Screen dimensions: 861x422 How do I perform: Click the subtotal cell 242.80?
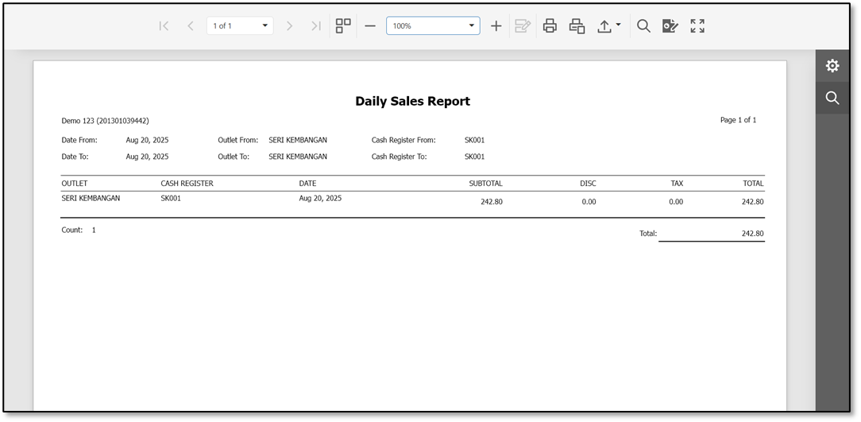[x=492, y=202]
